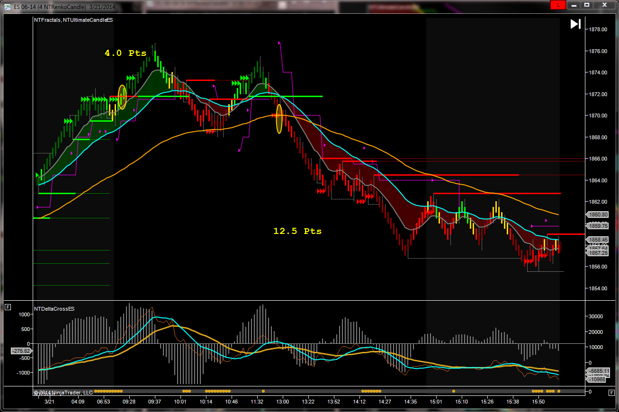Click the scroll-to-latest-bar arrow icon
The height and width of the screenshot is (412, 619).
(x=575, y=24)
